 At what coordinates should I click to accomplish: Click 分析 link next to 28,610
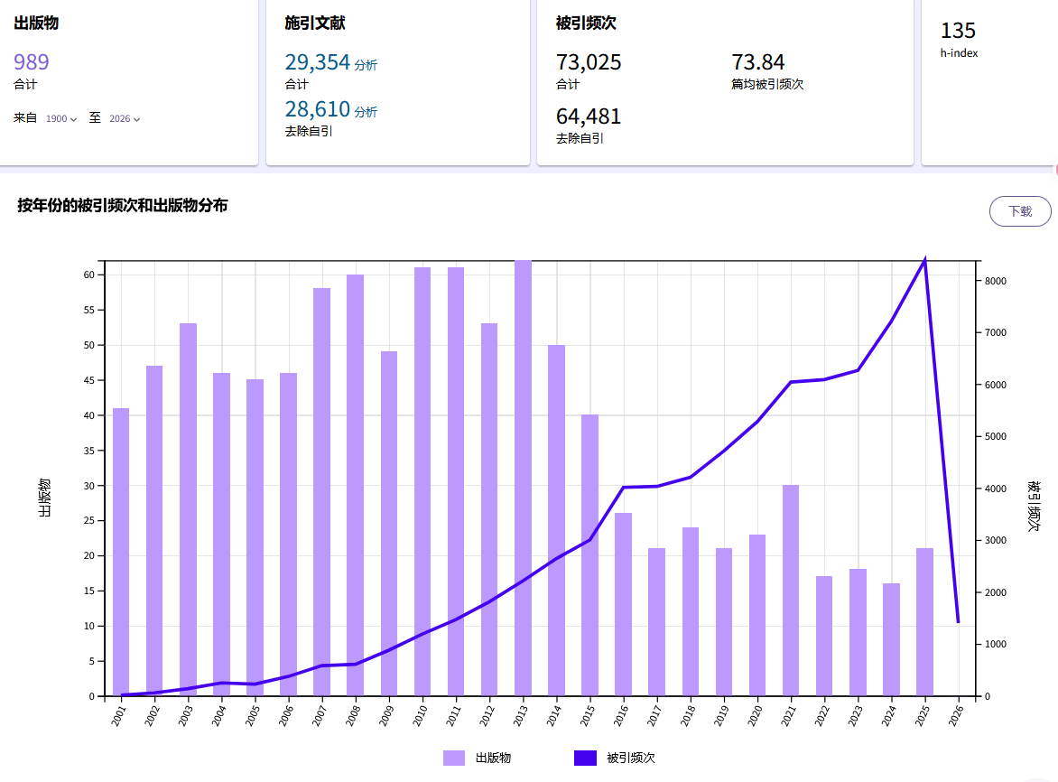(366, 112)
